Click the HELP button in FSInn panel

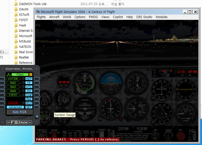(x=29, y=103)
